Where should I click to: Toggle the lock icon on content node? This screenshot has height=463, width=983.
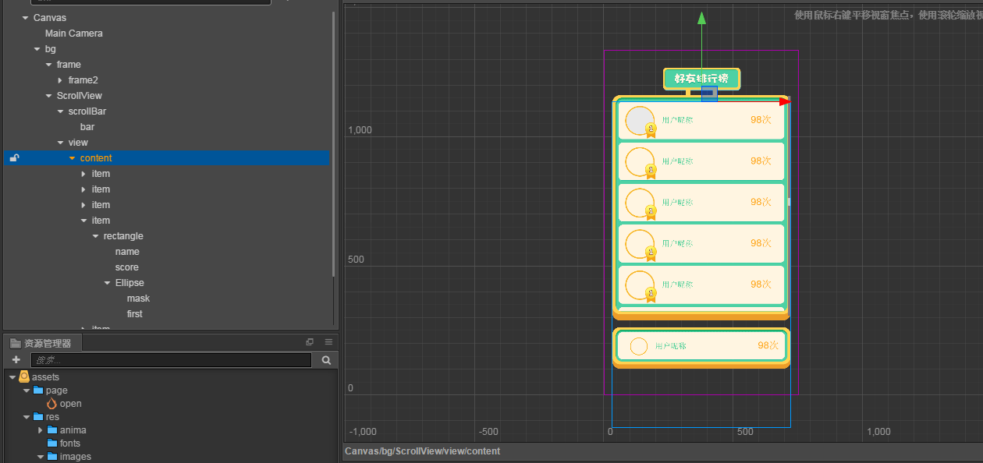(x=14, y=158)
